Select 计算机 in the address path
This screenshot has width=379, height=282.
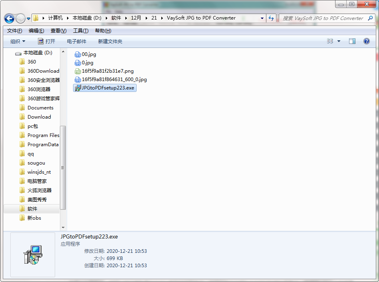tap(56, 18)
